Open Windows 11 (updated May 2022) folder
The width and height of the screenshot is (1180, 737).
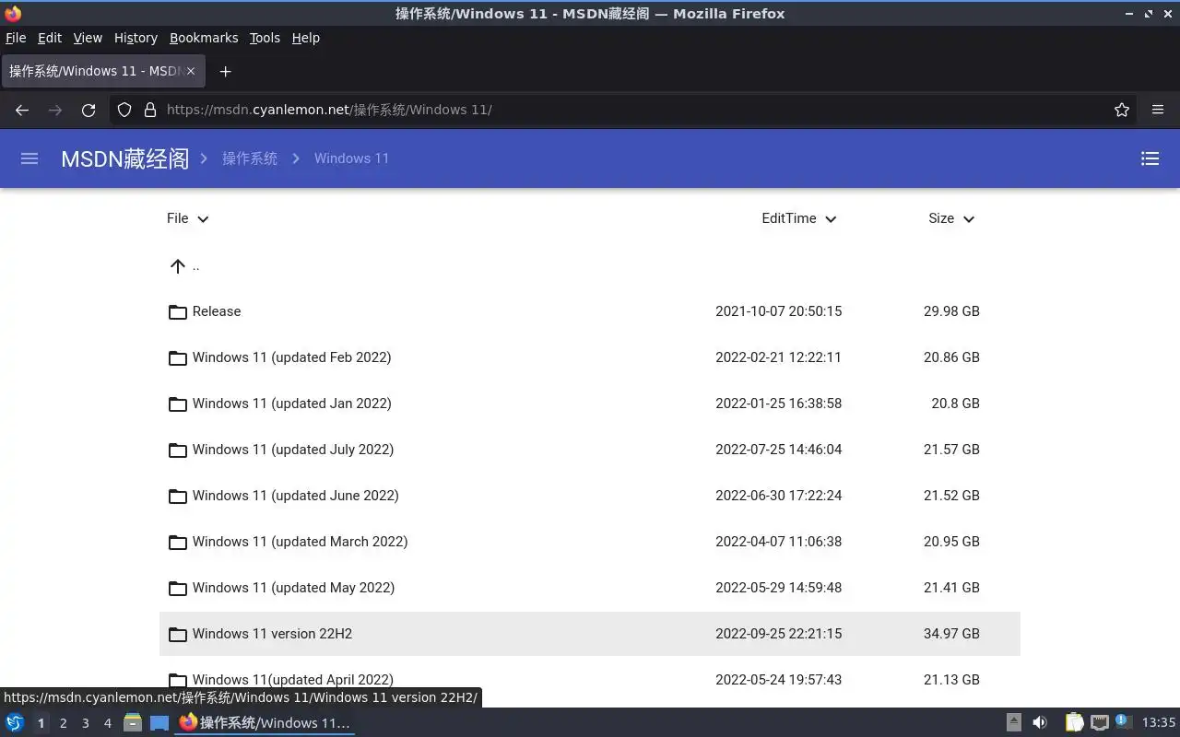pyautogui.click(x=293, y=588)
